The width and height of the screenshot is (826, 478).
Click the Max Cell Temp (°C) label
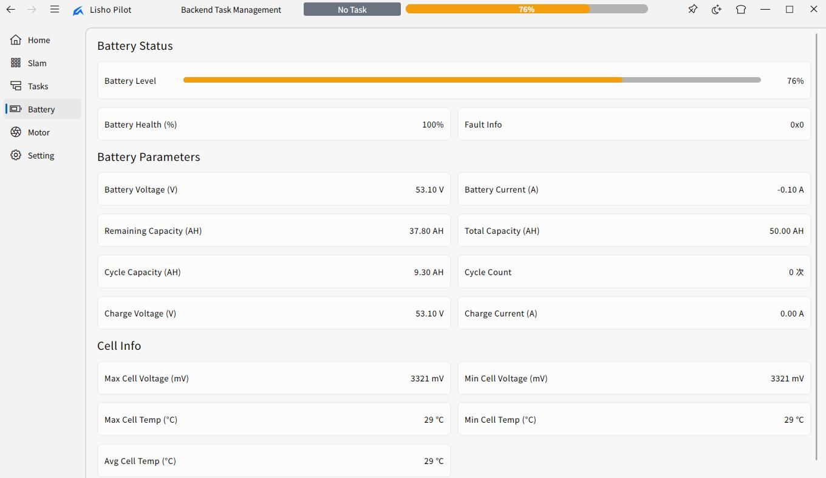[x=141, y=420]
